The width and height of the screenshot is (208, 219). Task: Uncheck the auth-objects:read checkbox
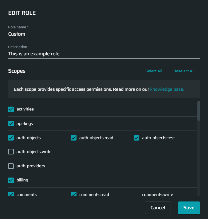tap(74, 138)
